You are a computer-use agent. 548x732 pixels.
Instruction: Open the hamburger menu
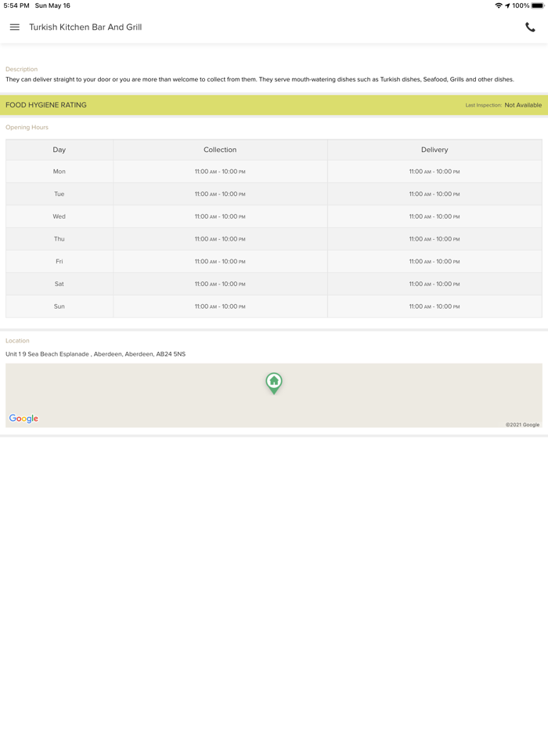(x=14, y=27)
